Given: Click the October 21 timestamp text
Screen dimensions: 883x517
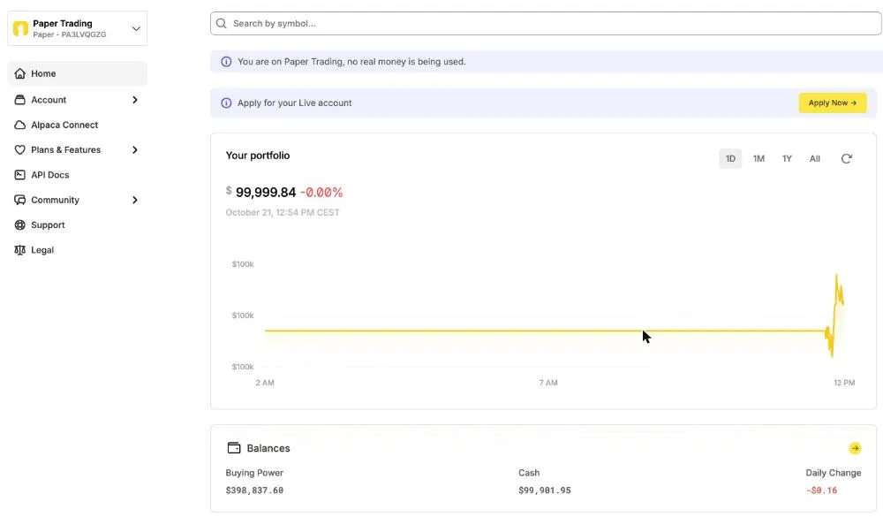Looking at the screenshot, I should pos(283,213).
